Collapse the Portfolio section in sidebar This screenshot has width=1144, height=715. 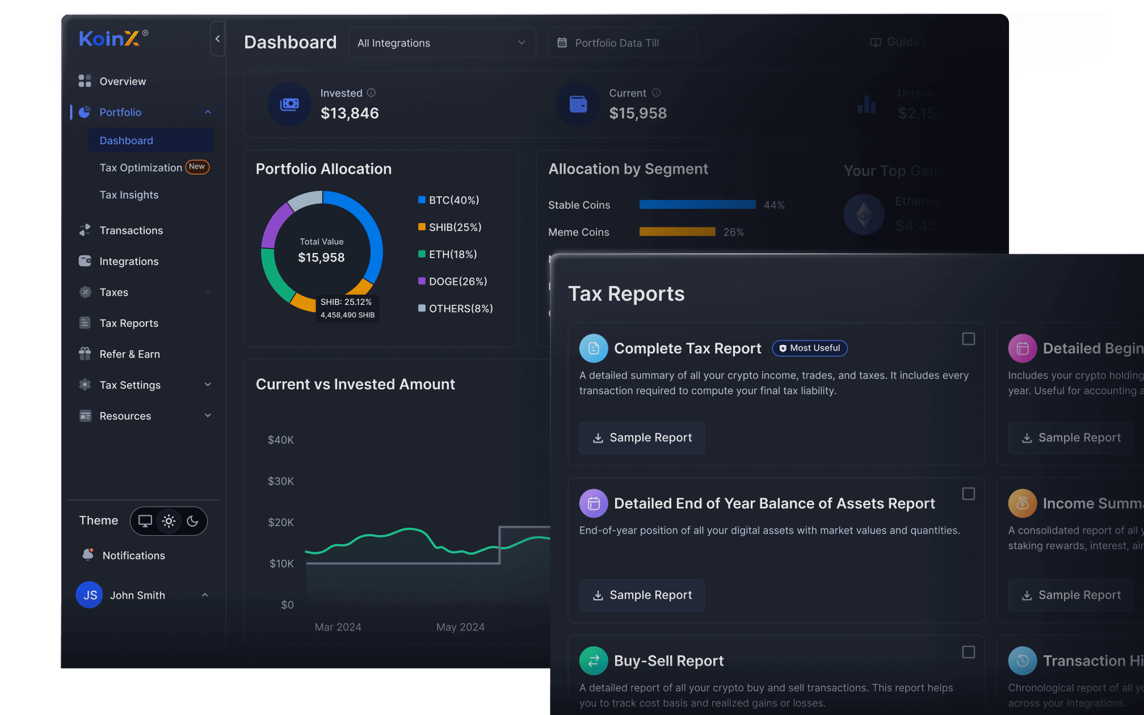(208, 112)
